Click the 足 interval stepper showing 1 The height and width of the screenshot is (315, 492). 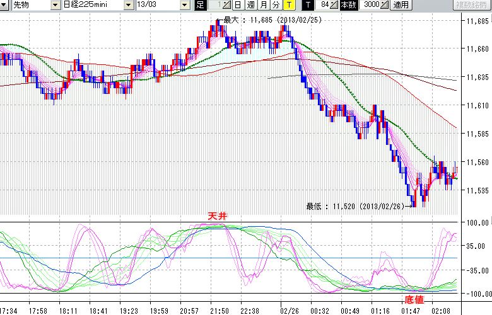[227, 6]
